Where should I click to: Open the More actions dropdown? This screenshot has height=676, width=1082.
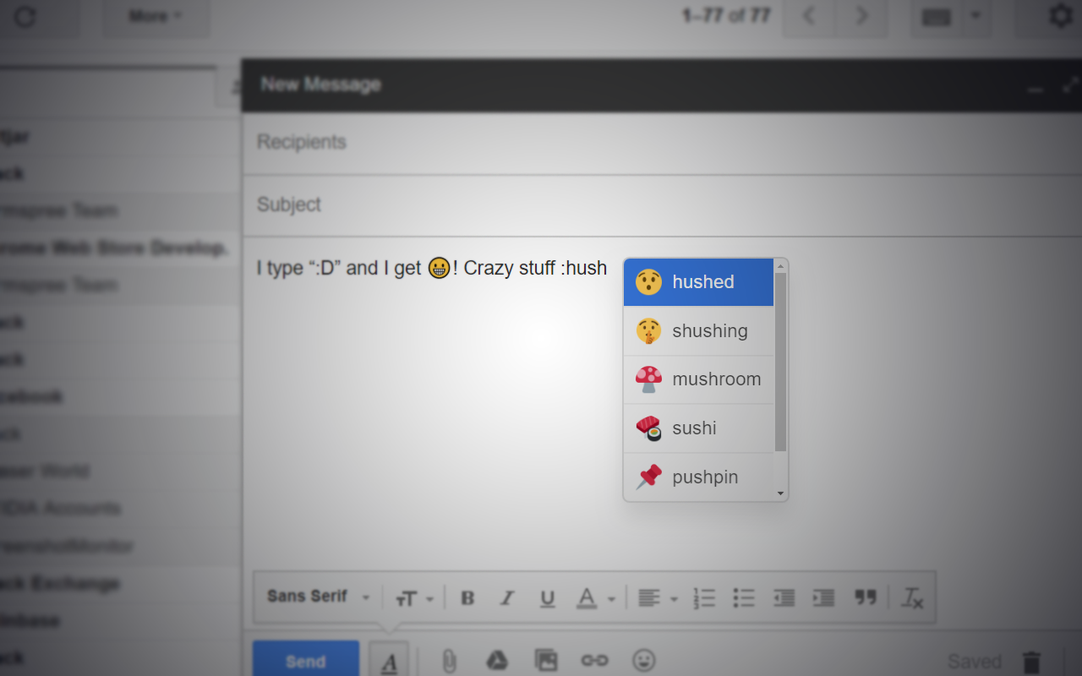[156, 15]
